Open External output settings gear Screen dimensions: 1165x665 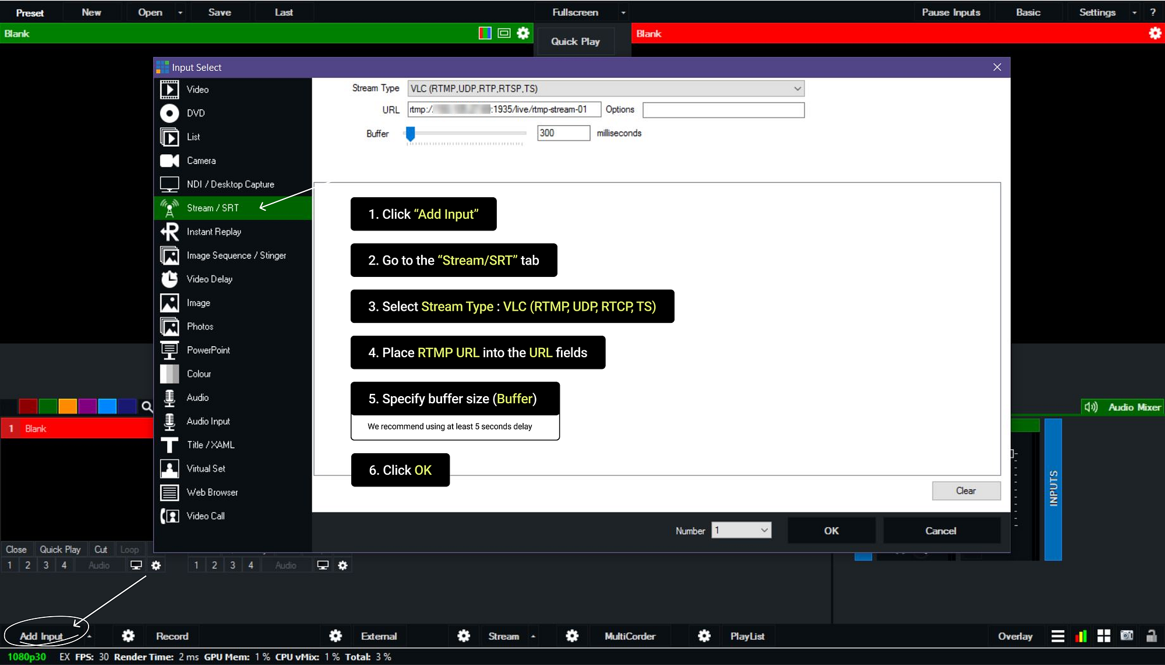click(336, 636)
